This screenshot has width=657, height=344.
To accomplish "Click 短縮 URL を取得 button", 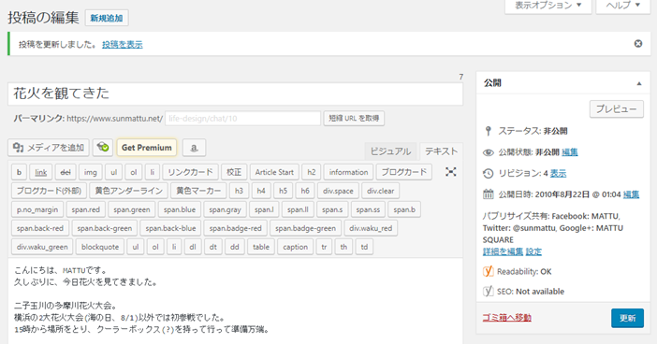I will 354,118.
